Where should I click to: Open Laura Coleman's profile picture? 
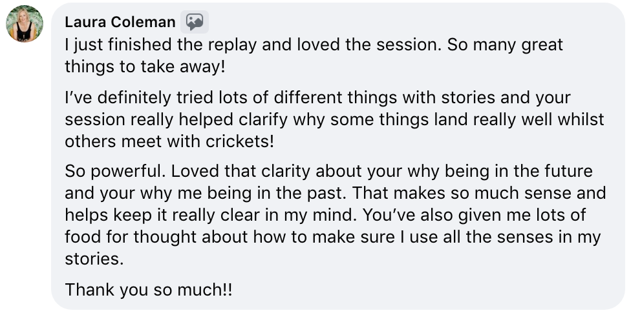pyautogui.click(x=25, y=24)
